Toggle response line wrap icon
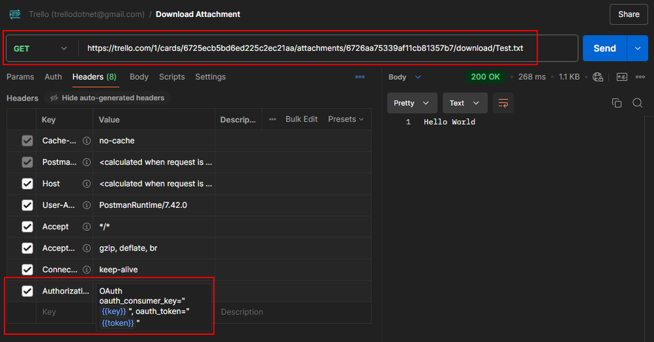 503,103
